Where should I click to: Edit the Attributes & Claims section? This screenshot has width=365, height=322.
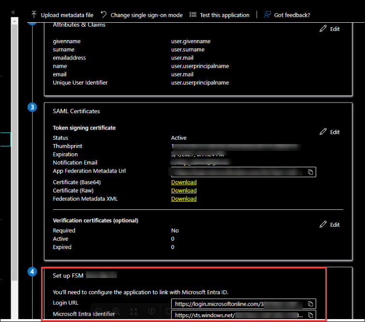tap(330, 29)
